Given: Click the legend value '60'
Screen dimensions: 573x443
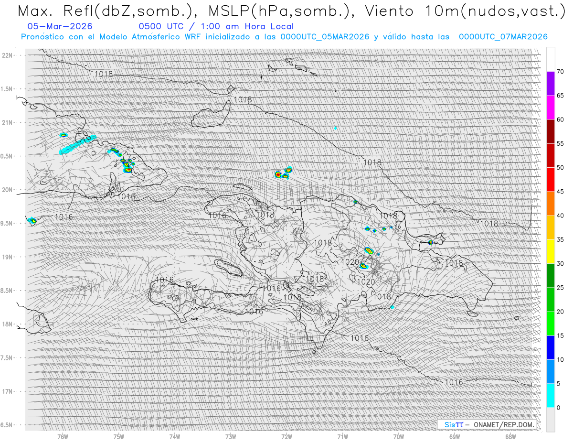Looking at the screenshot, I should tap(560, 119).
